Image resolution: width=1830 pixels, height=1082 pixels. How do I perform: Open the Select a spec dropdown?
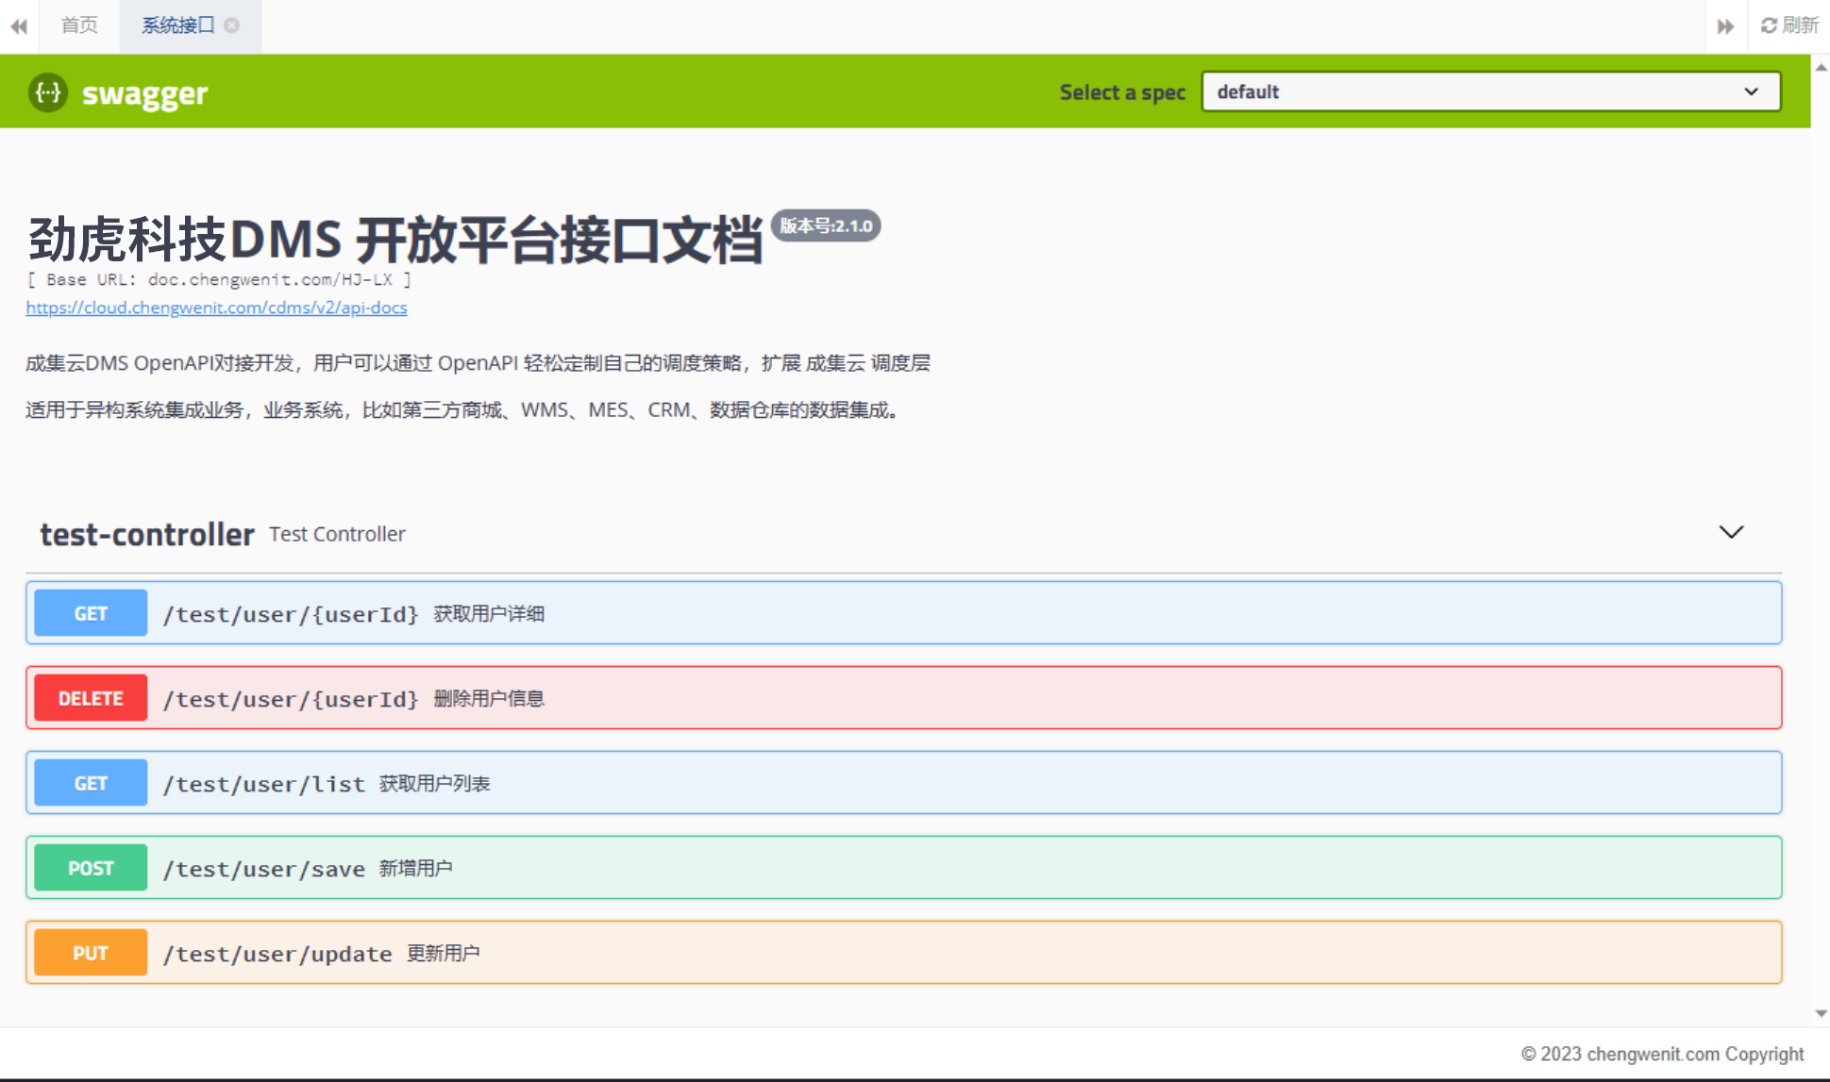click(1490, 92)
